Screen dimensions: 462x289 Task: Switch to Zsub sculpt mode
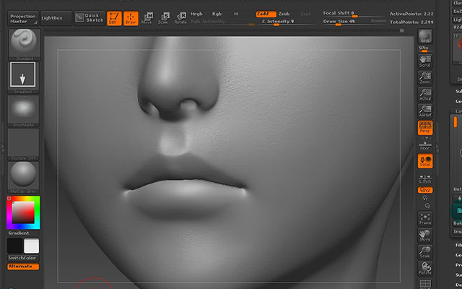[x=284, y=14]
